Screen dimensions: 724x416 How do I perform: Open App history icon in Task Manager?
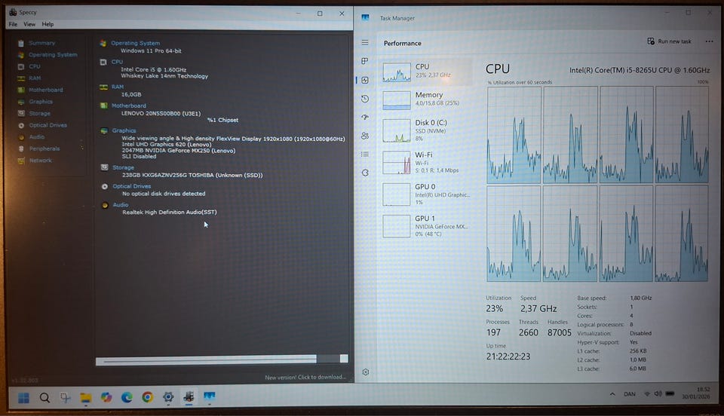365,99
